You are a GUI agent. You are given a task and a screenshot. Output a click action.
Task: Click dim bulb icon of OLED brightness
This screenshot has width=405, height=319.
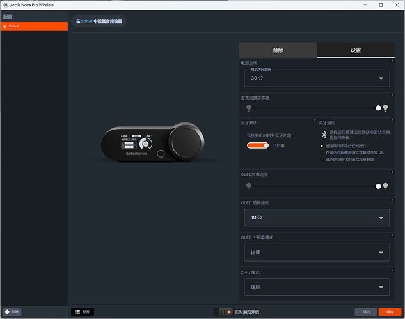point(249,186)
